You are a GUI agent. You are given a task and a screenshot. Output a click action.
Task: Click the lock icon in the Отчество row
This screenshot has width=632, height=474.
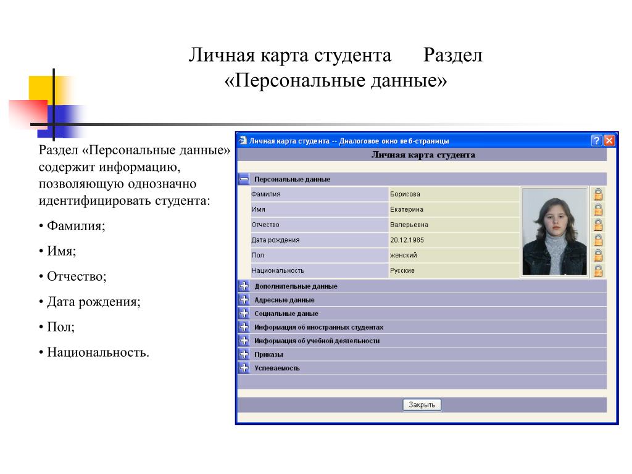(598, 225)
